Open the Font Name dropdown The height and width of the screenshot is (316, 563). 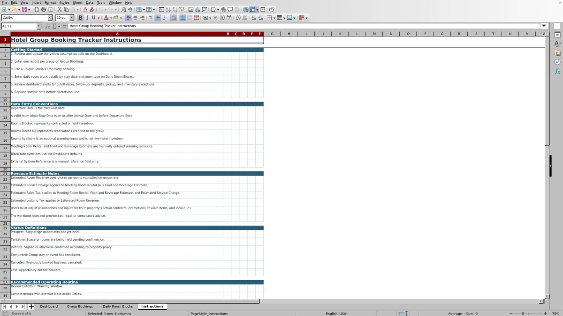[x=50, y=18]
